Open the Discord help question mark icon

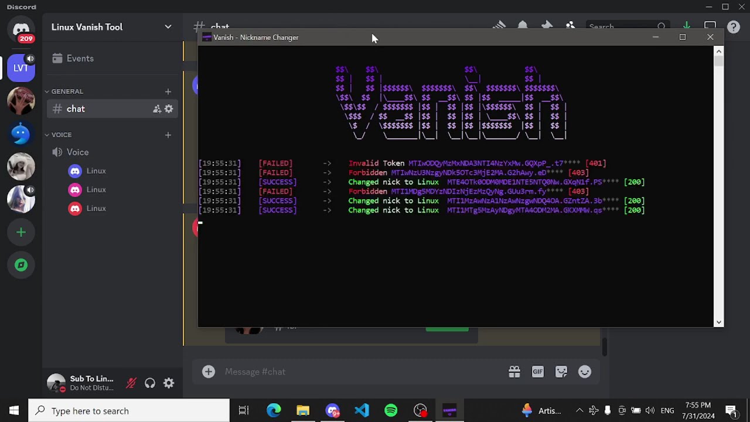pos(734,27)
